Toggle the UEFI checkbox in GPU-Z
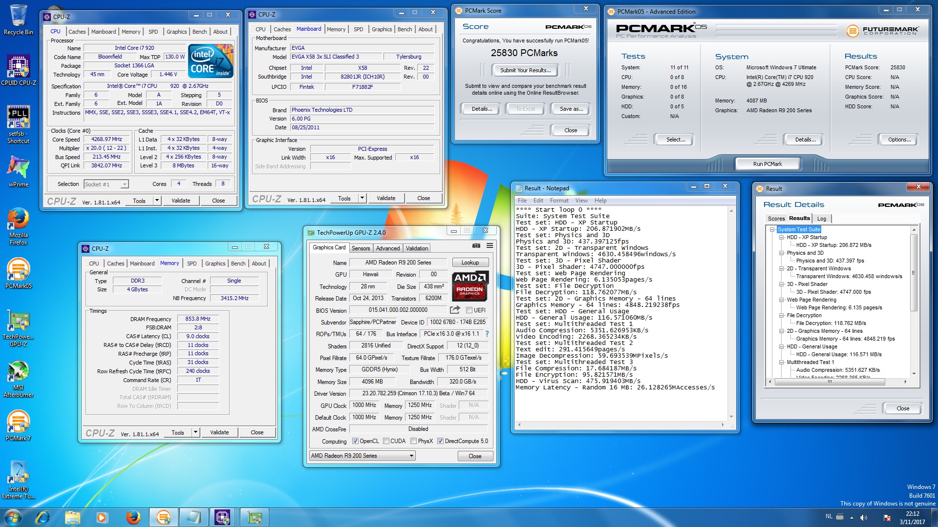 (469, 310)
